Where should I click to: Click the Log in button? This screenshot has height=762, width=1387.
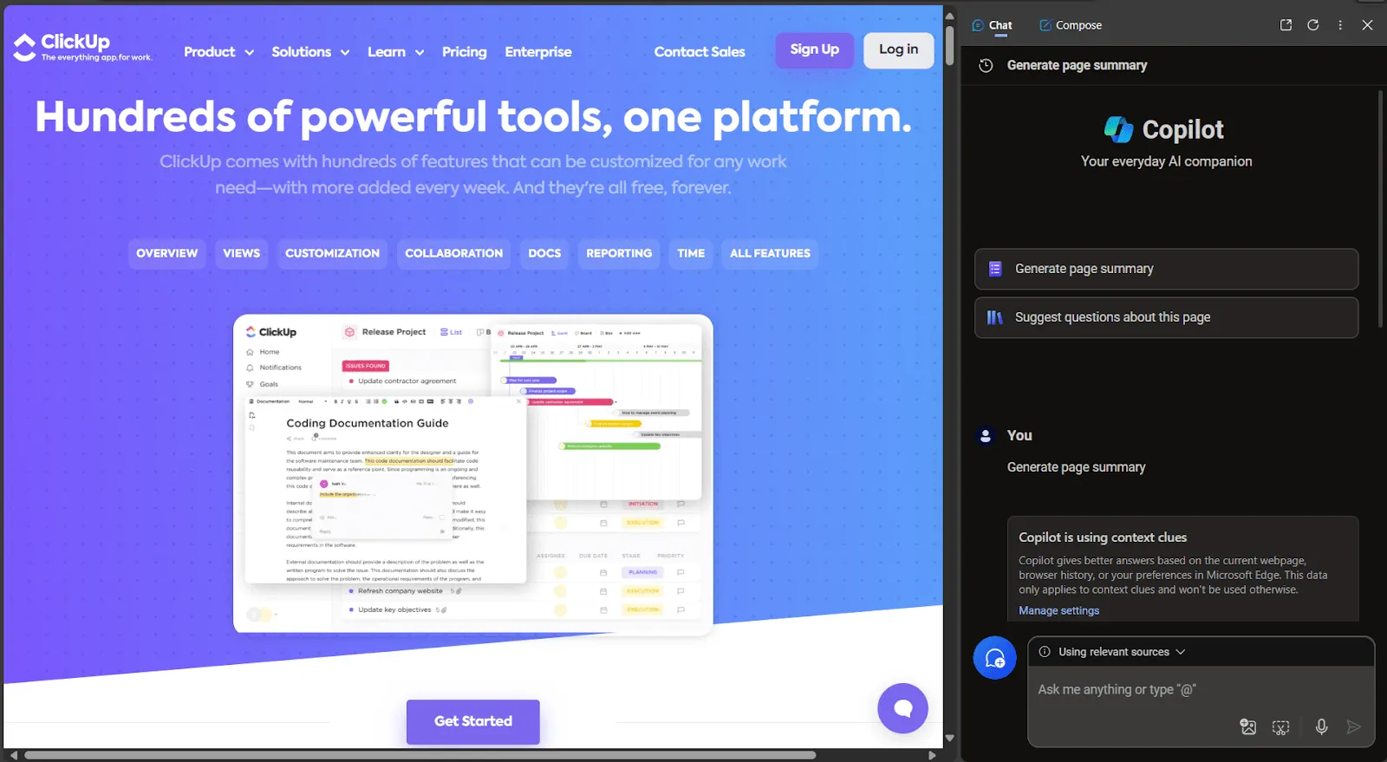click(898, 49)
